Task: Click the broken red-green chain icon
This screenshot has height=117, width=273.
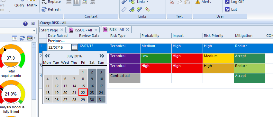Action: point(147,9)
